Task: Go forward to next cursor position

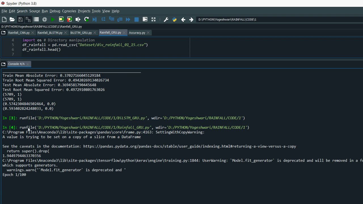Action: tap(191, 20)
